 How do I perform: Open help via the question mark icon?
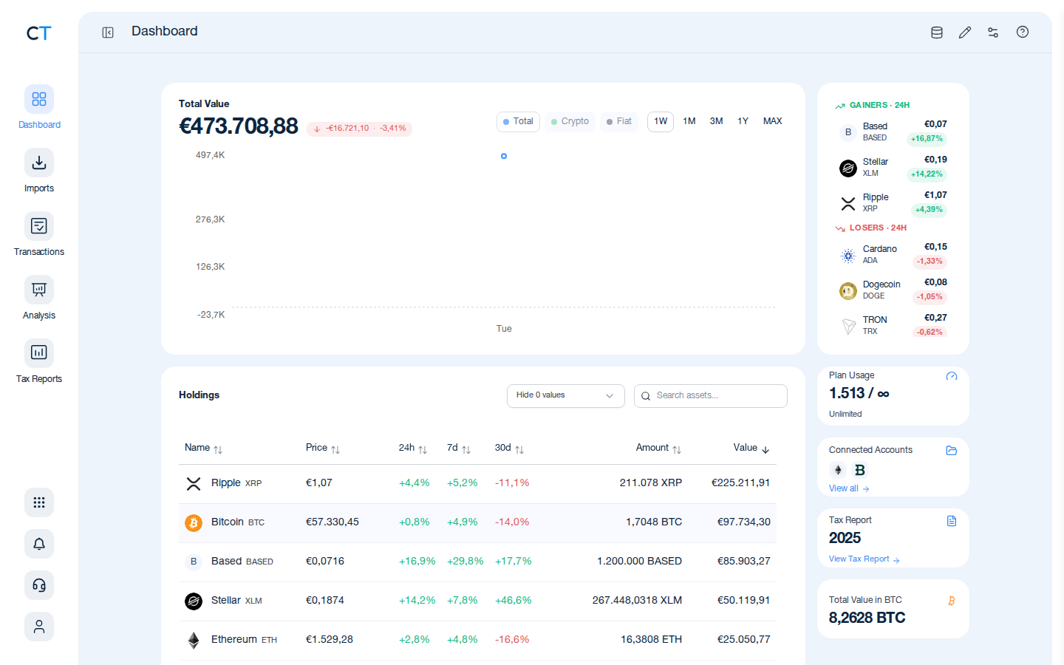[1023, 32]
